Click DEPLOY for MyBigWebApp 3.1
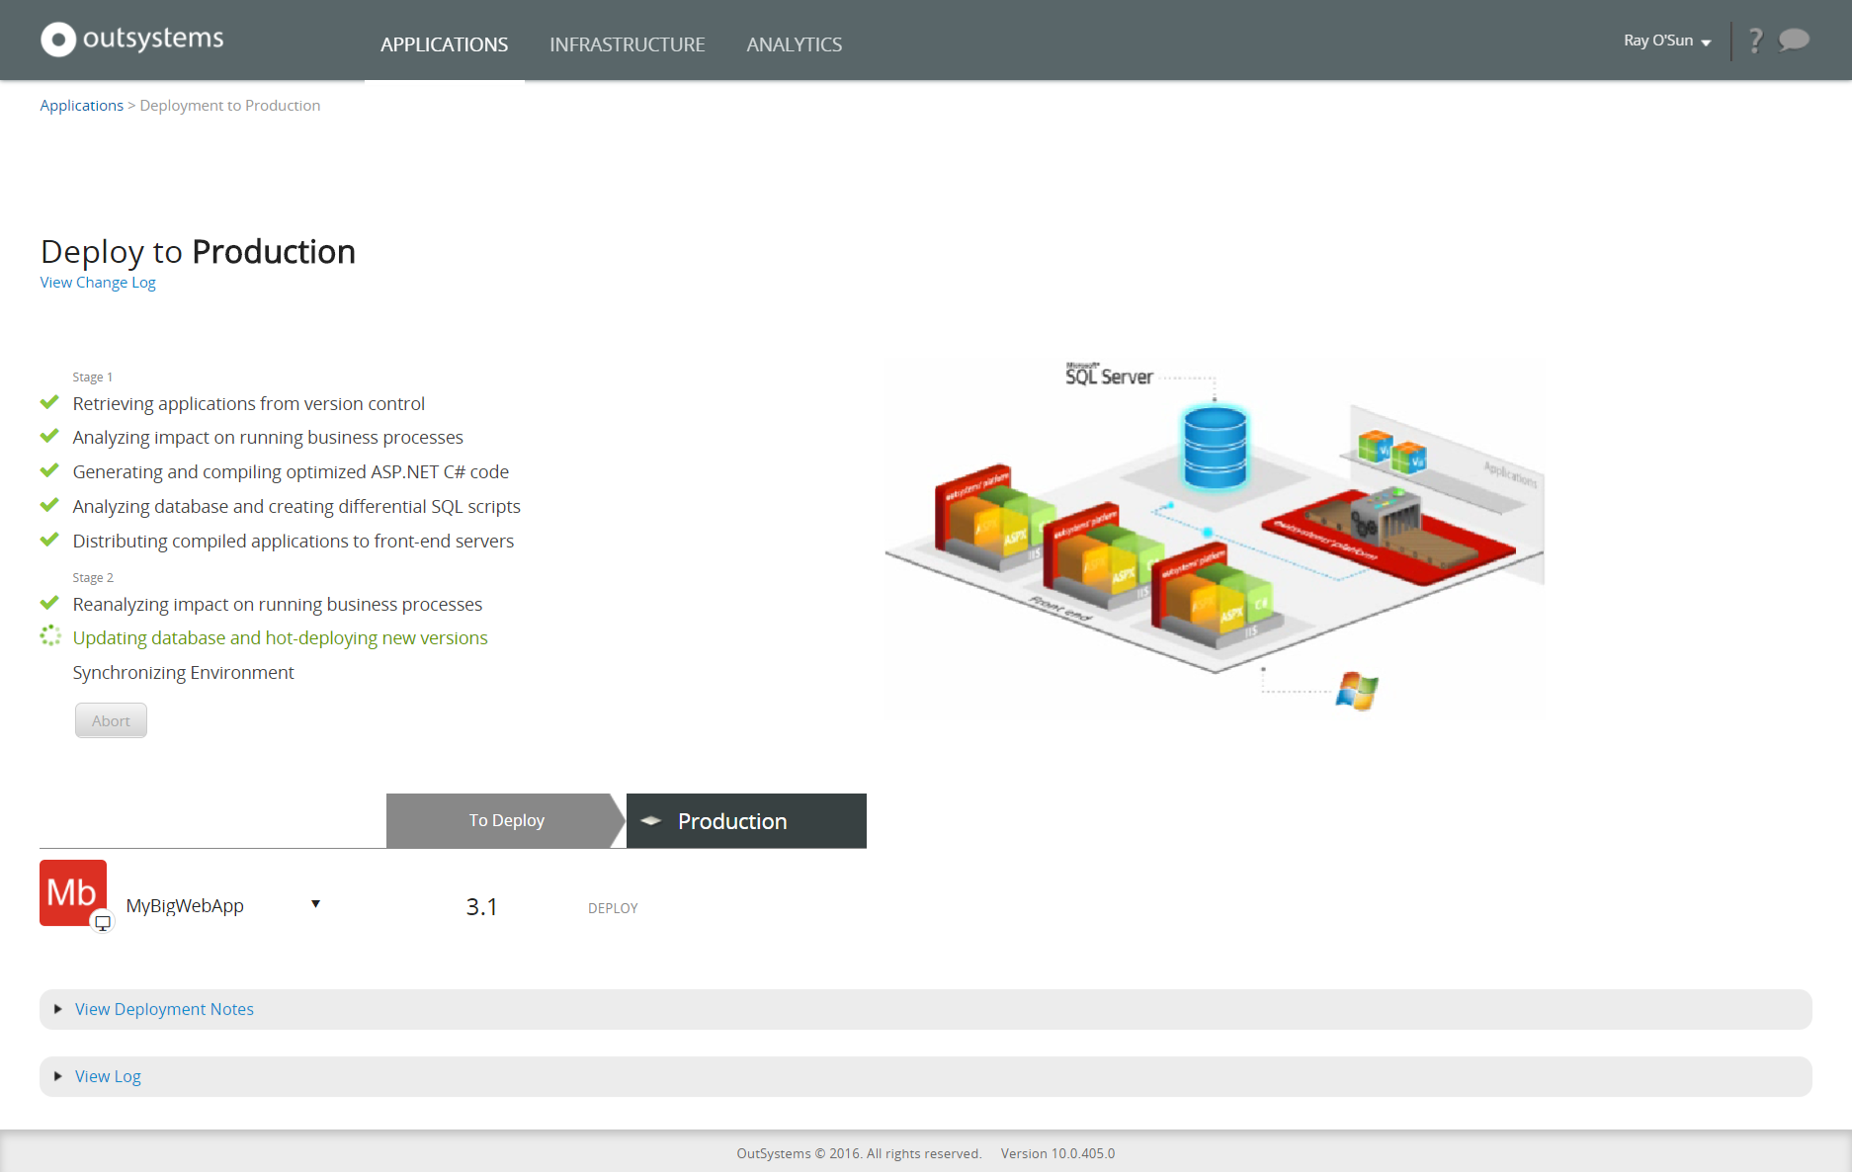 pyautogui.click(x=613, y=907)
